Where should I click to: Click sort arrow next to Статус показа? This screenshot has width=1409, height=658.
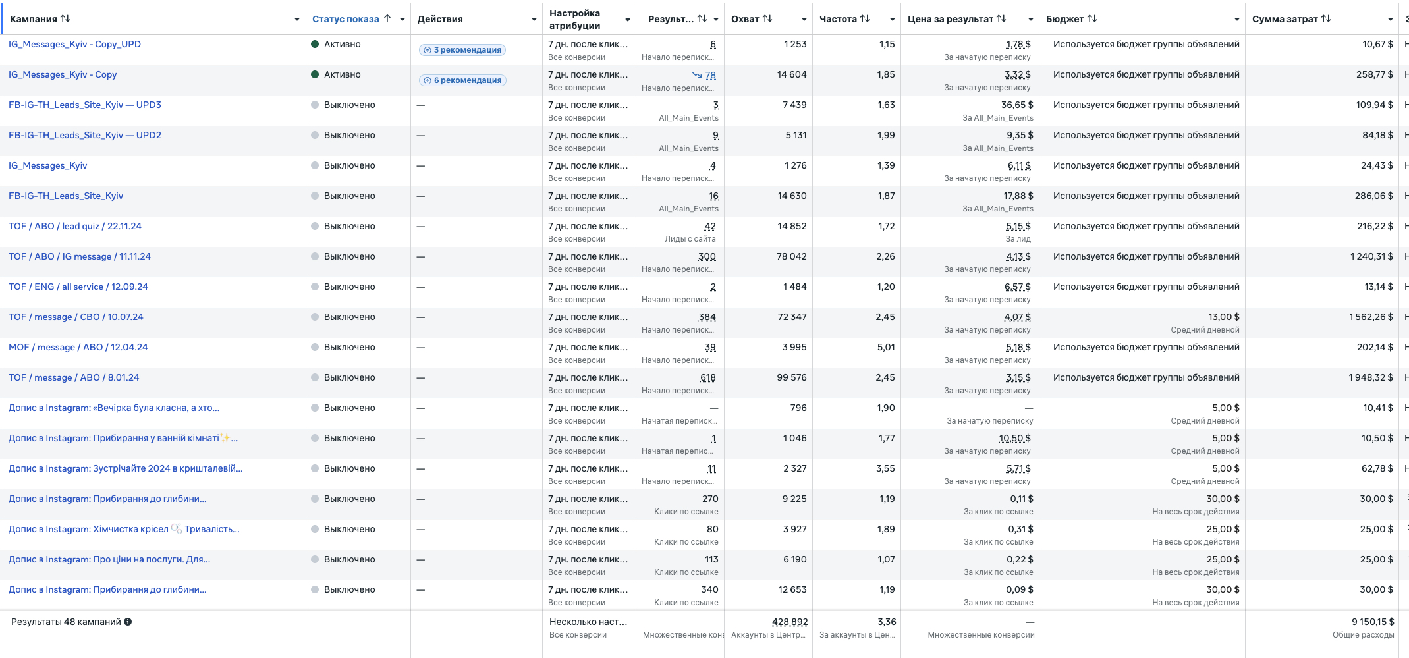point(387,19)
